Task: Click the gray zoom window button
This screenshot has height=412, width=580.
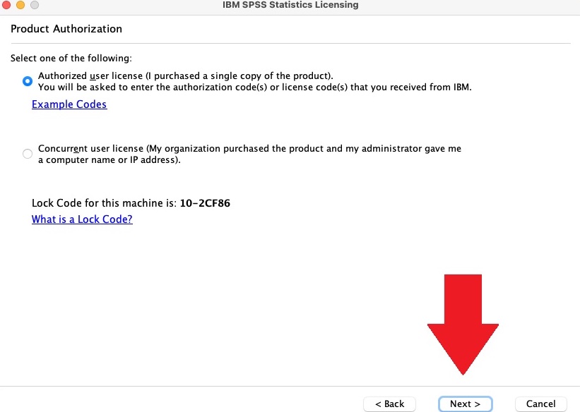Action: point(33,5)
